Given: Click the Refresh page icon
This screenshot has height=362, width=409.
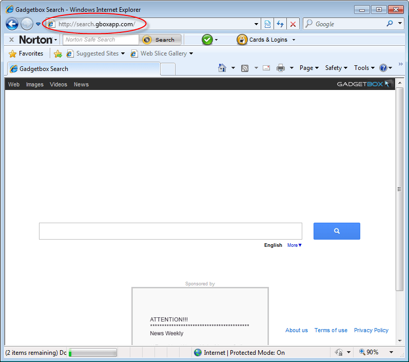Looking at the screenshot, I should tap(280, 24).
